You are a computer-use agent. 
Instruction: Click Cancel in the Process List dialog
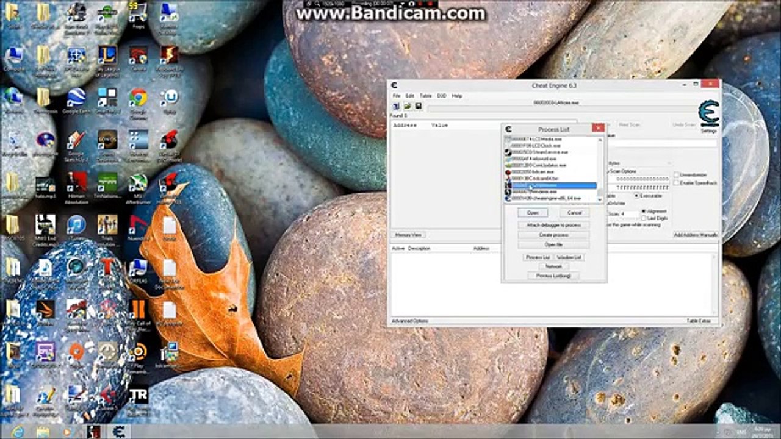pos(575,213)
